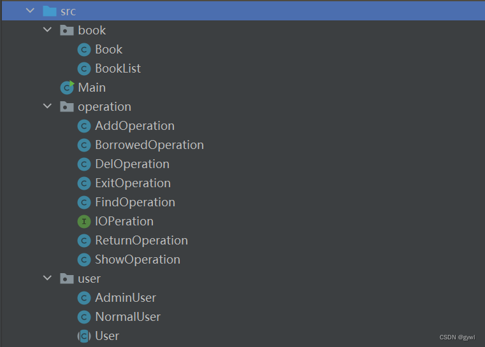Click the runnable class icon beside Main
Viewport: 485px width, 347px height.
point(67,88)
